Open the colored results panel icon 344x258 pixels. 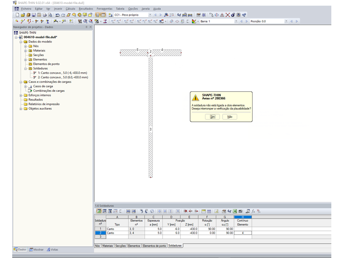pyautogui.click(x=194, y=21)
